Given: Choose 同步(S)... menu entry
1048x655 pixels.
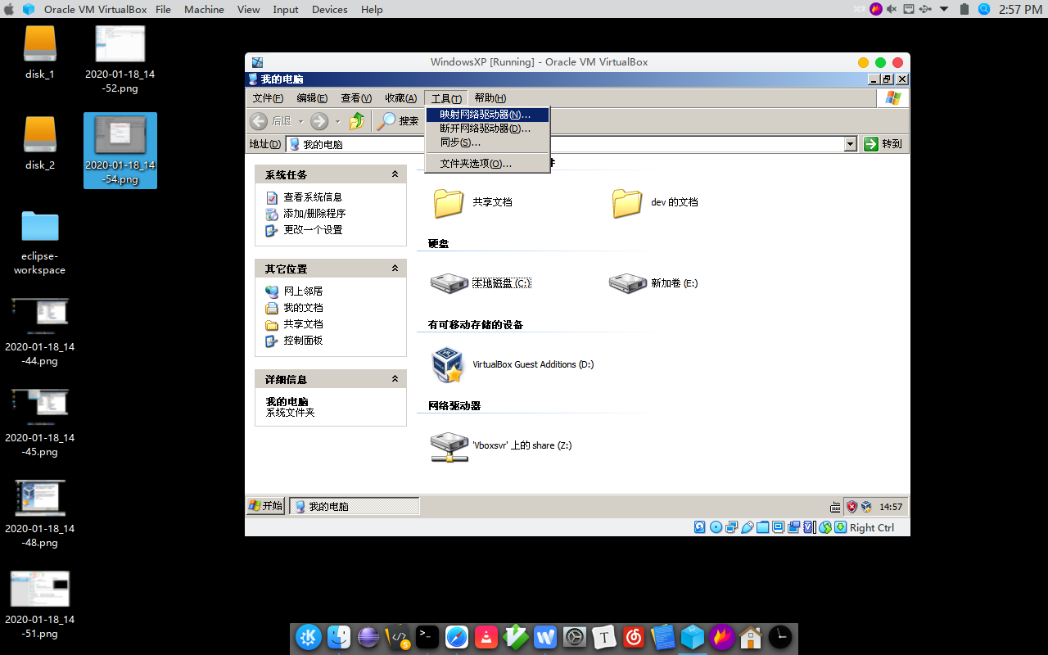Looking at the screenshot, I should tap(487, 142).
